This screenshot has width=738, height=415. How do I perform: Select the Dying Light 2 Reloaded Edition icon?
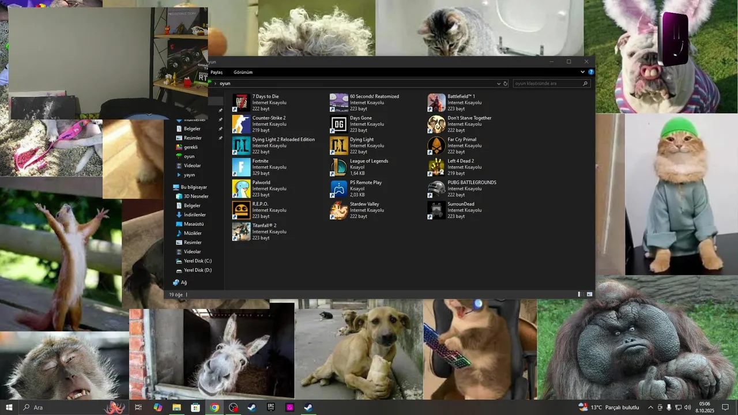(241, 145)
